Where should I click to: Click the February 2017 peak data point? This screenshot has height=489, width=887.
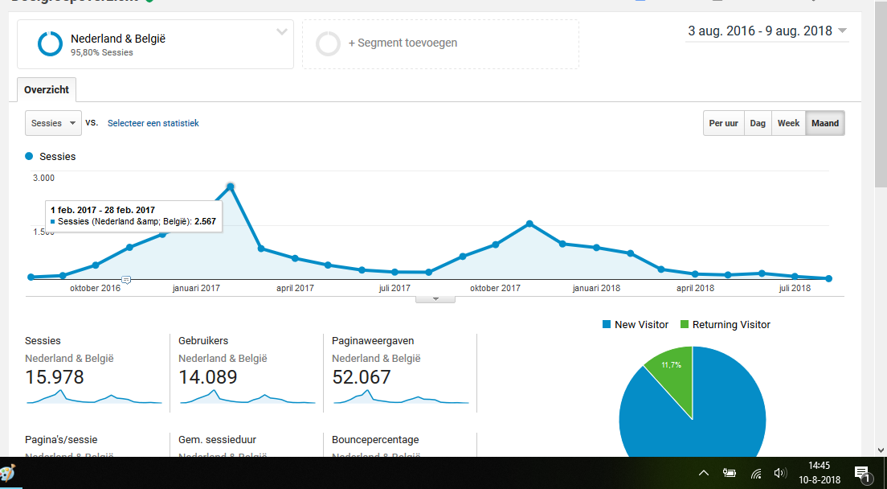point(231,187)
